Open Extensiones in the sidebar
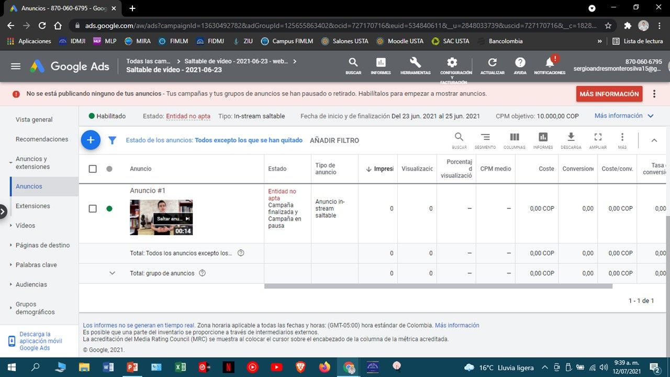The width and height of the screenshot is (670, 377). 33,206
